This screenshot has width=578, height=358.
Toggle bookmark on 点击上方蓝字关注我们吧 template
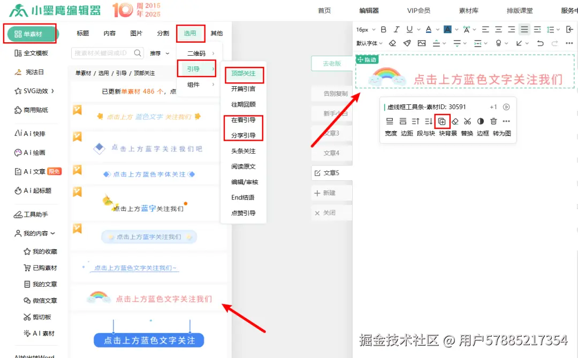tap(77, 136)
